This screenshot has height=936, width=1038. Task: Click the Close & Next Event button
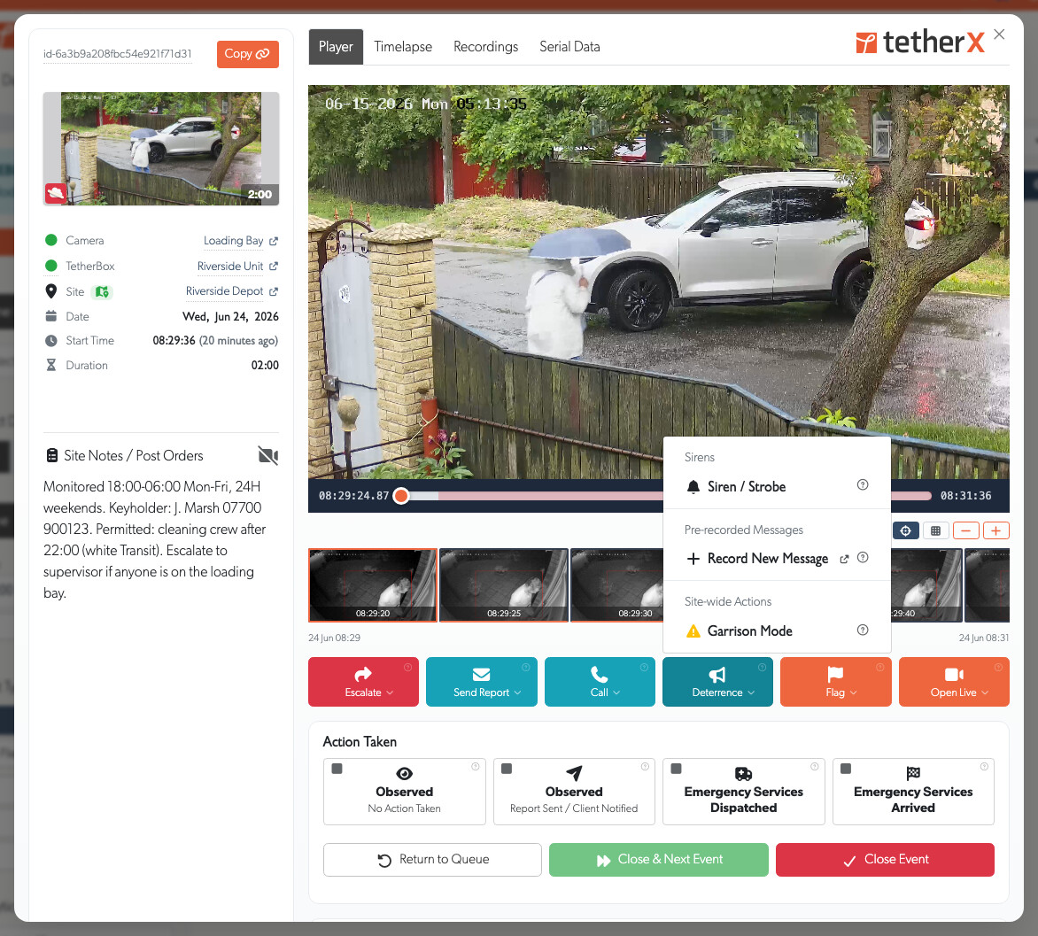point(659,859)
